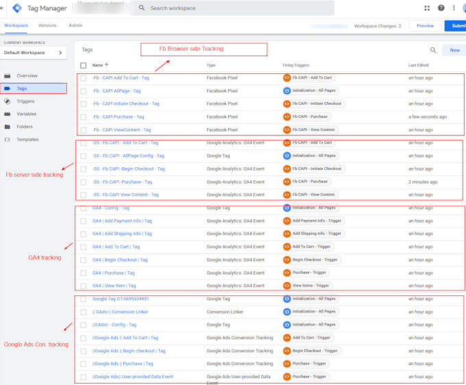
Task: Open Overview in the sidebar
Action: [x=27, y=76]
